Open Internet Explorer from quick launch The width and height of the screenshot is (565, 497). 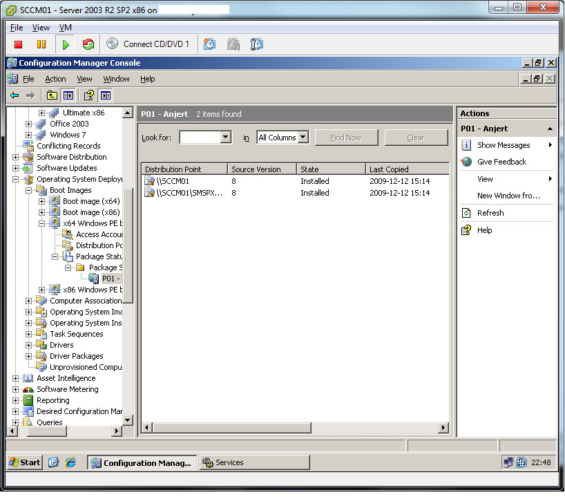70,462
